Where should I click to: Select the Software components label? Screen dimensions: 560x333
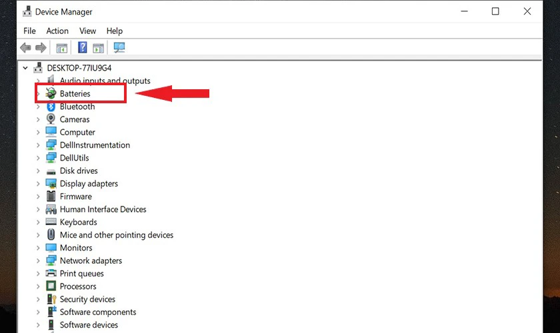98,312
